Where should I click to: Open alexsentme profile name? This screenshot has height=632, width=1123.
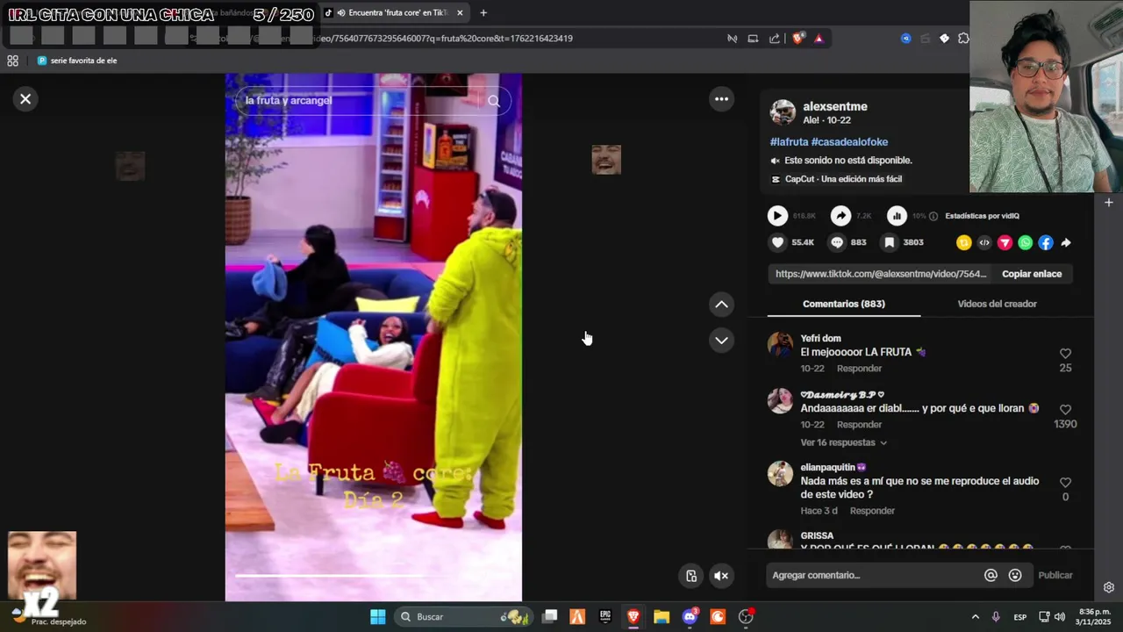pyautogui.click(x=835, y=106)
